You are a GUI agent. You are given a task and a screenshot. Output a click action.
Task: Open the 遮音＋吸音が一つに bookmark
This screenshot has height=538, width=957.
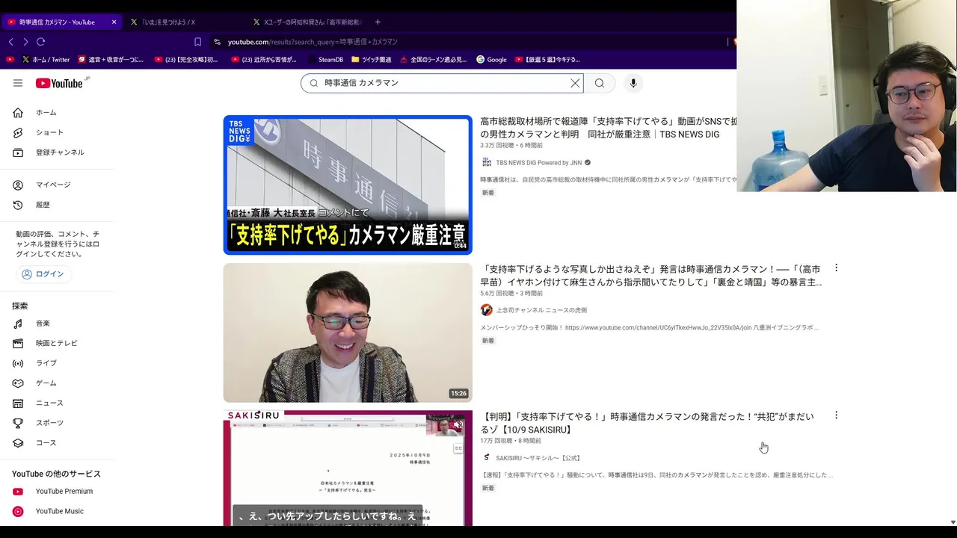(111, 60)
